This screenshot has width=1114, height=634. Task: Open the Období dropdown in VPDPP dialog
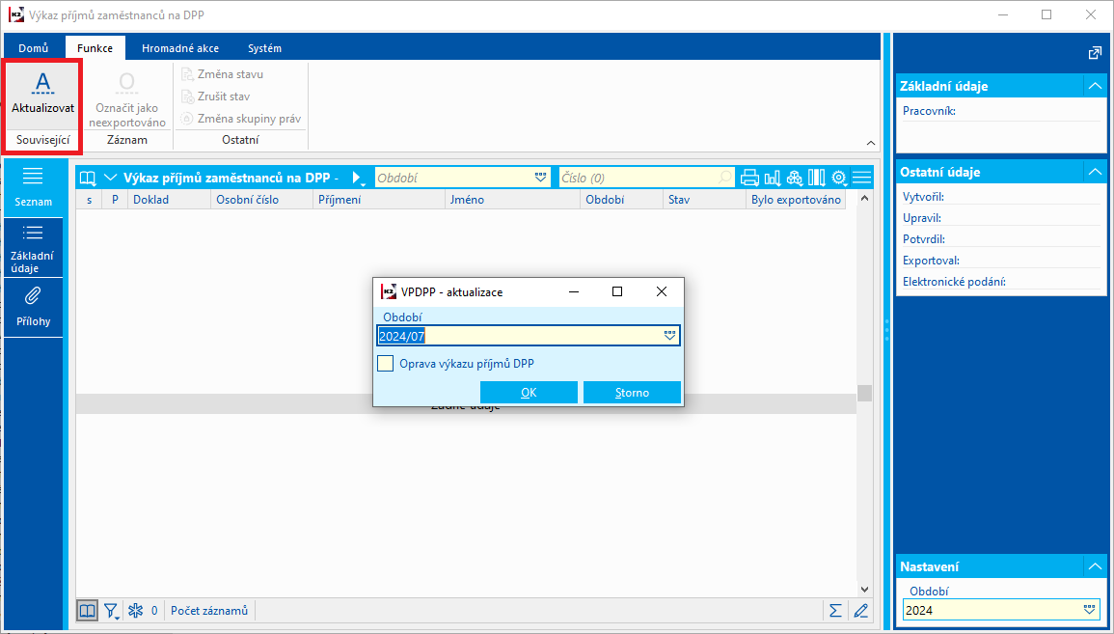coord(669,336)
